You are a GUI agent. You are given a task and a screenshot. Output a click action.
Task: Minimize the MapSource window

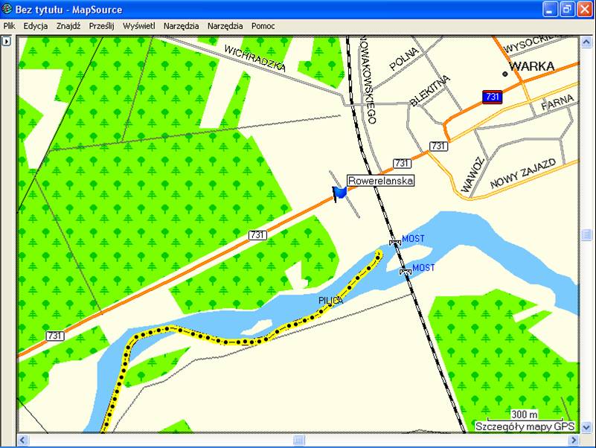(550, 9)
